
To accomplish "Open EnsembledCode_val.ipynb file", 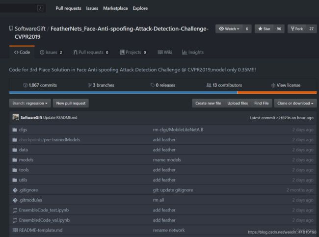I will [x=44, y=220].
